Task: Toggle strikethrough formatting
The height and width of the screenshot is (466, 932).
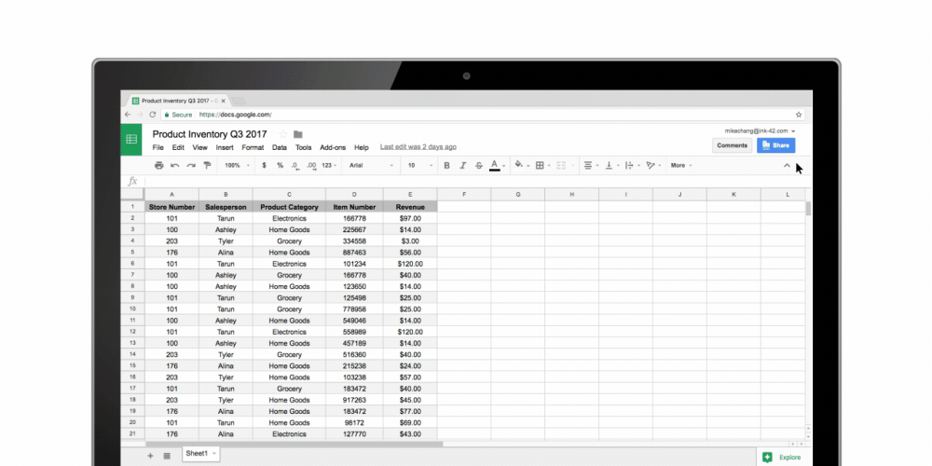Action: tap(479, 165)
